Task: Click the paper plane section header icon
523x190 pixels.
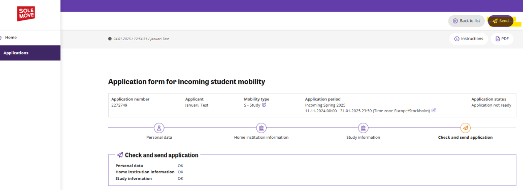Action: click(x=120, y=155)
